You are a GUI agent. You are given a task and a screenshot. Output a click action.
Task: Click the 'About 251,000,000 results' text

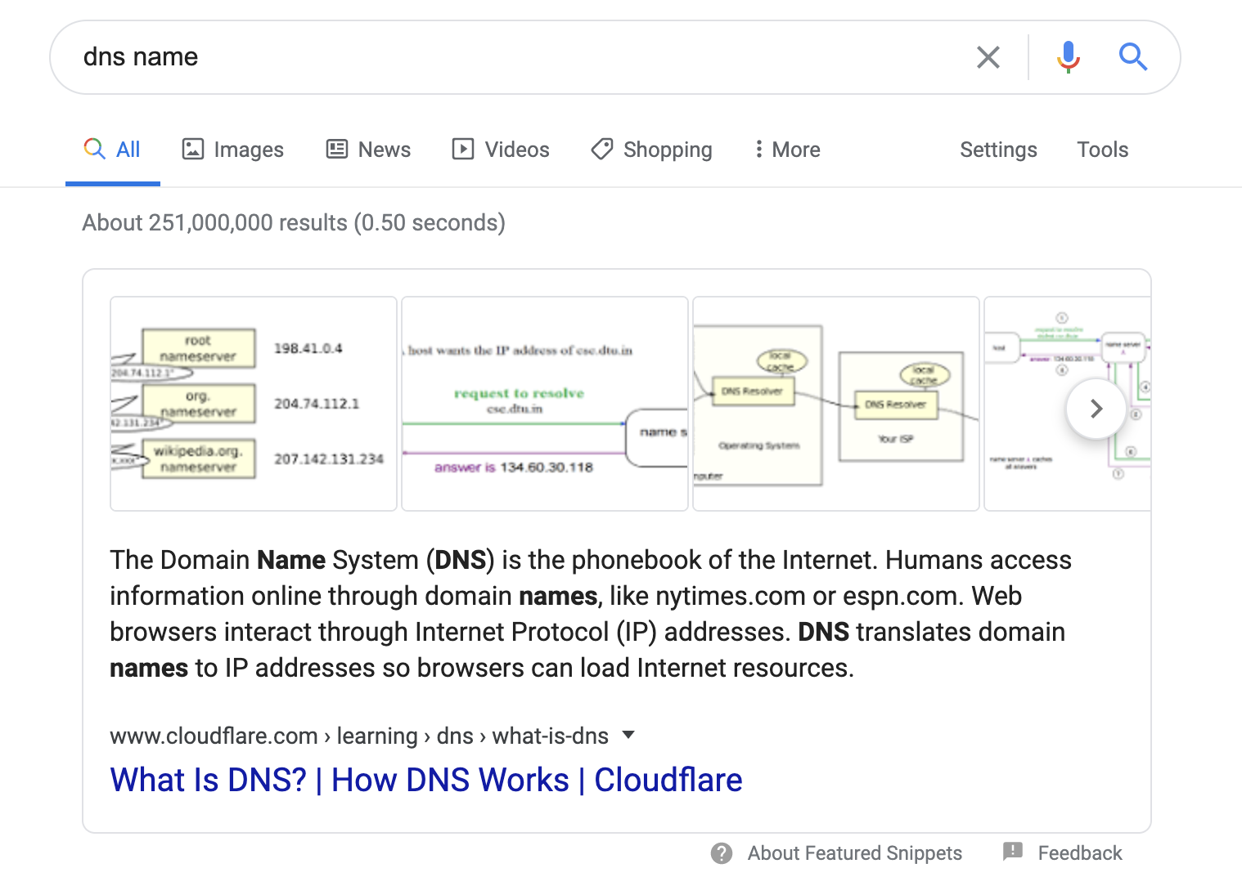(294, 222)
